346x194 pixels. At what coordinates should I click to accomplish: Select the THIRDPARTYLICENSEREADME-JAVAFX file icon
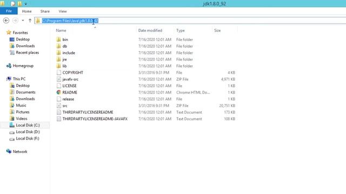click(x=59, y=119)
